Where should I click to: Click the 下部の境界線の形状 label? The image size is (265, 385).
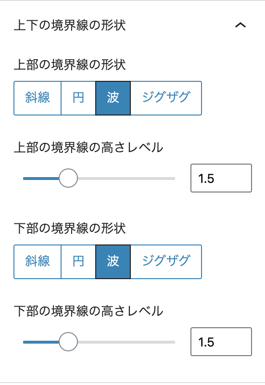(70, 228)
